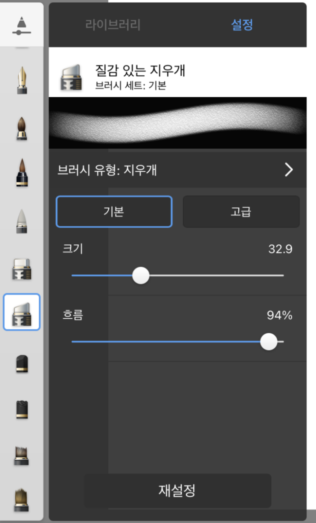
Task: Select the black chisel marker brush
Action: click(22, 364)
